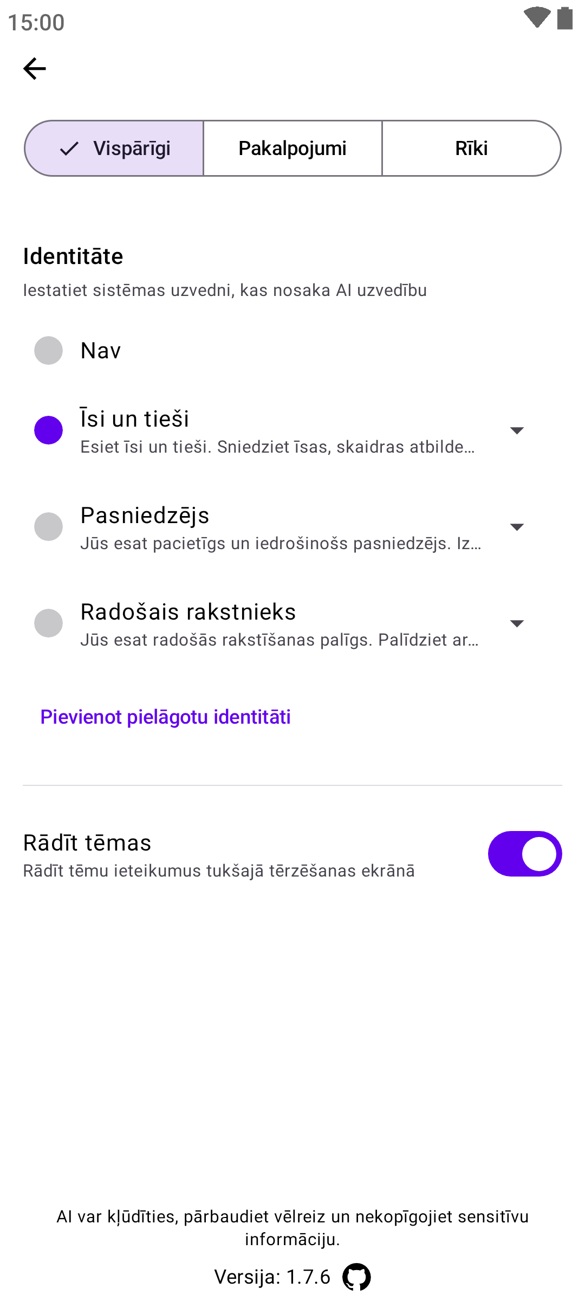Expand the Pasniedzējs identity details
The width and height of the screenshot is (585, 1314).
tap(517, 527)
